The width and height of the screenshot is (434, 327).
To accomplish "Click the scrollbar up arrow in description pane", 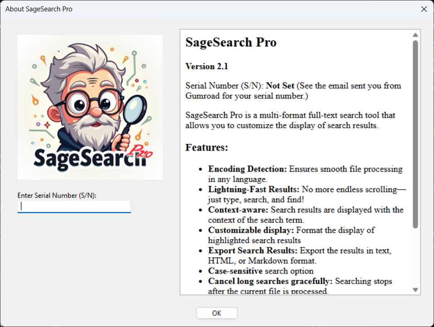I will 415,35.
